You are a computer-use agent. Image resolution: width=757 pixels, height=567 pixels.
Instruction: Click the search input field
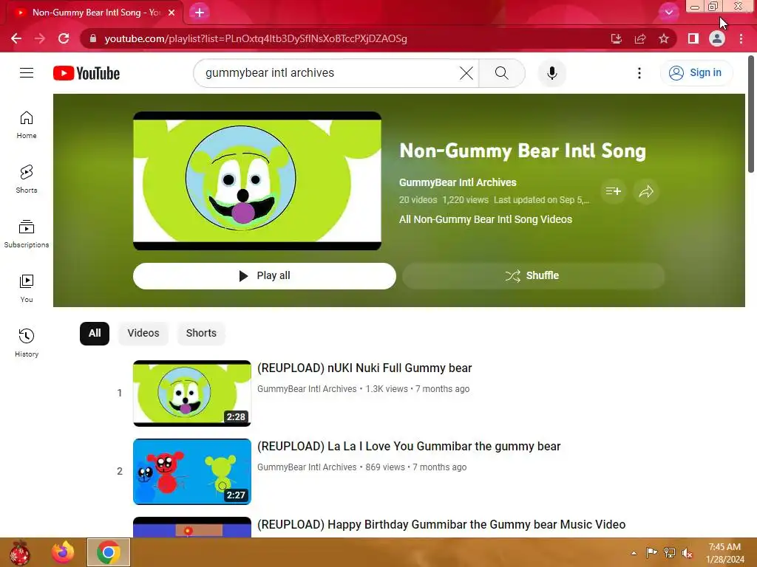point(328,73)
